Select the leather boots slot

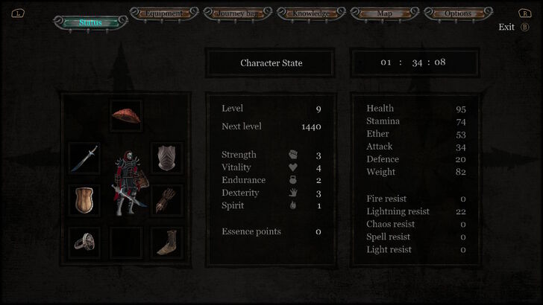(166, 243)
